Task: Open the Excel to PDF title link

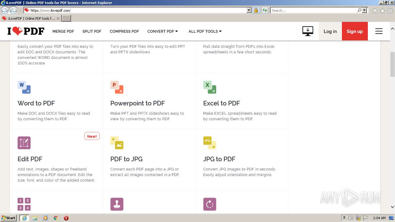Action: click(222, 103)
